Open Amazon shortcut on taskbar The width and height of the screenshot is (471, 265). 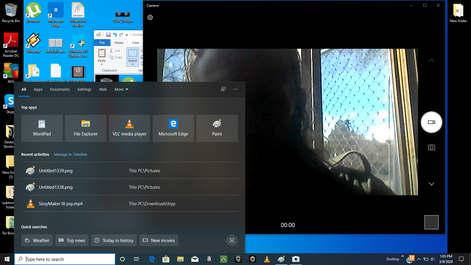209,259
